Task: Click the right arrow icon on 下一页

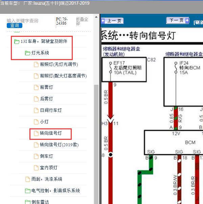Action: (x=187, y=20)
